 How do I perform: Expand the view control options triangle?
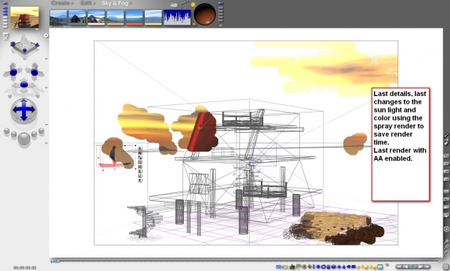tap(46, 59)
